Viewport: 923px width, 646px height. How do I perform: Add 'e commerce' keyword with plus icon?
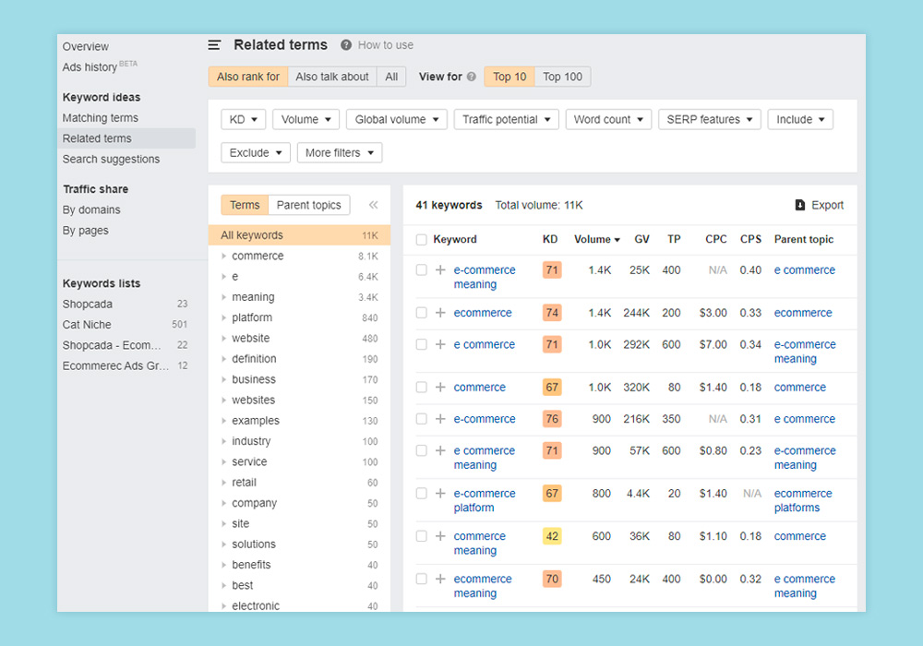tap(440, 345)
